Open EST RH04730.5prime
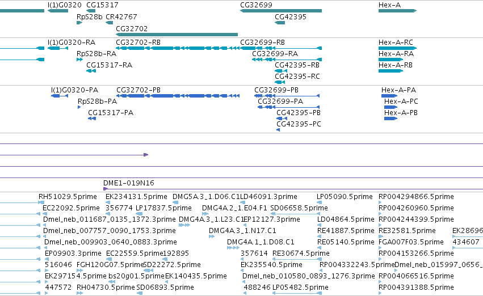This screenshot has height=296, width=483. tap(106, 287)
